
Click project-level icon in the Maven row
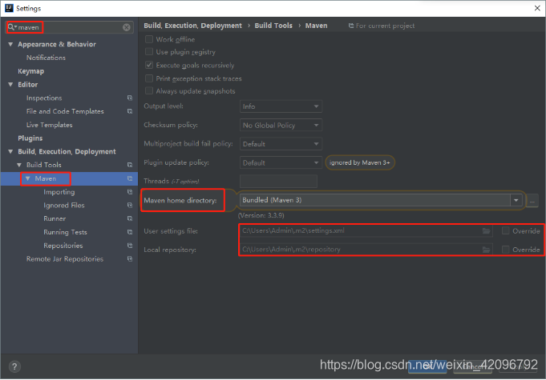[130, 178]
